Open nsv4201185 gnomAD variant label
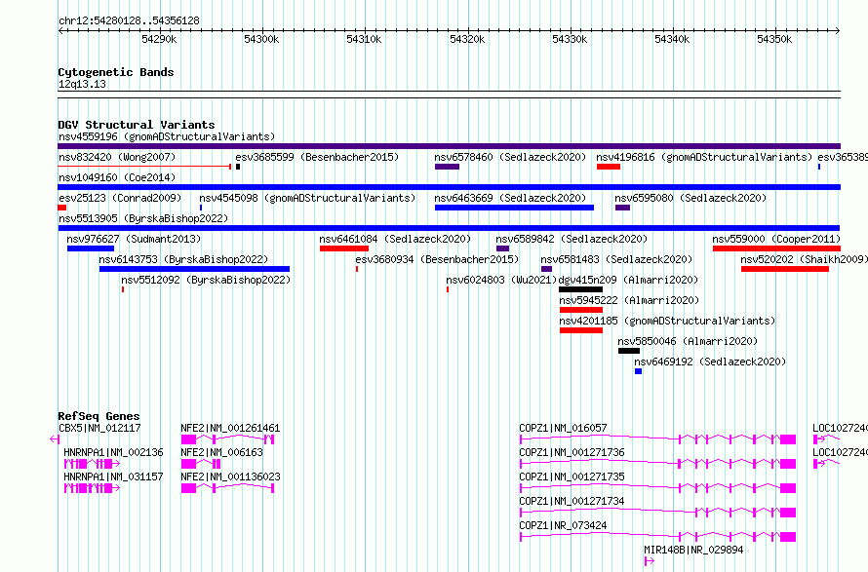 coord(668,321)
